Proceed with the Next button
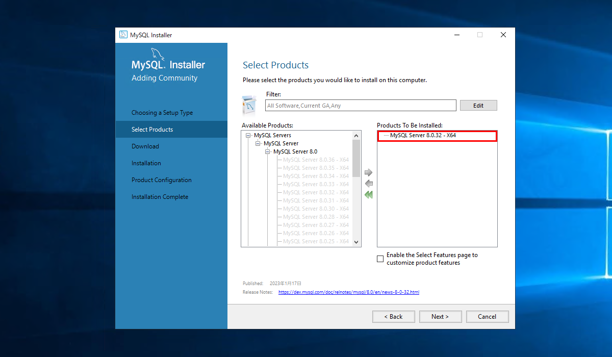Screen dimensions: 612x357 441,317
